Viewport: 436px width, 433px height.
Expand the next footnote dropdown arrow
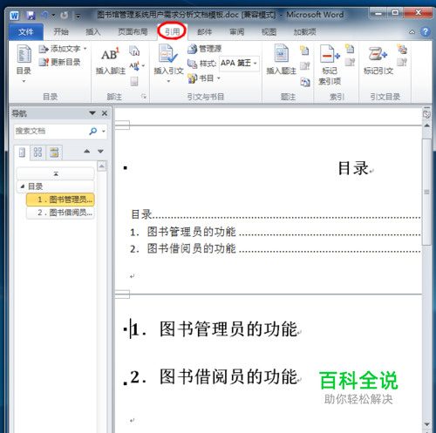(143, 66)
